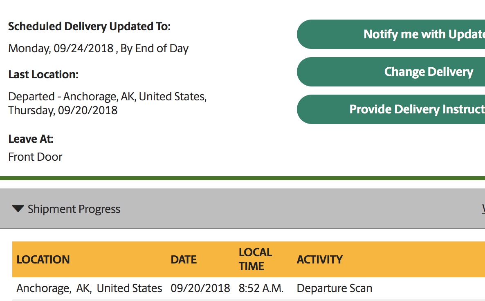Click the 09/20/2018 date cell
Image resolution: width=485 pixels, height=301 pixels.
(x=200, y=288)
